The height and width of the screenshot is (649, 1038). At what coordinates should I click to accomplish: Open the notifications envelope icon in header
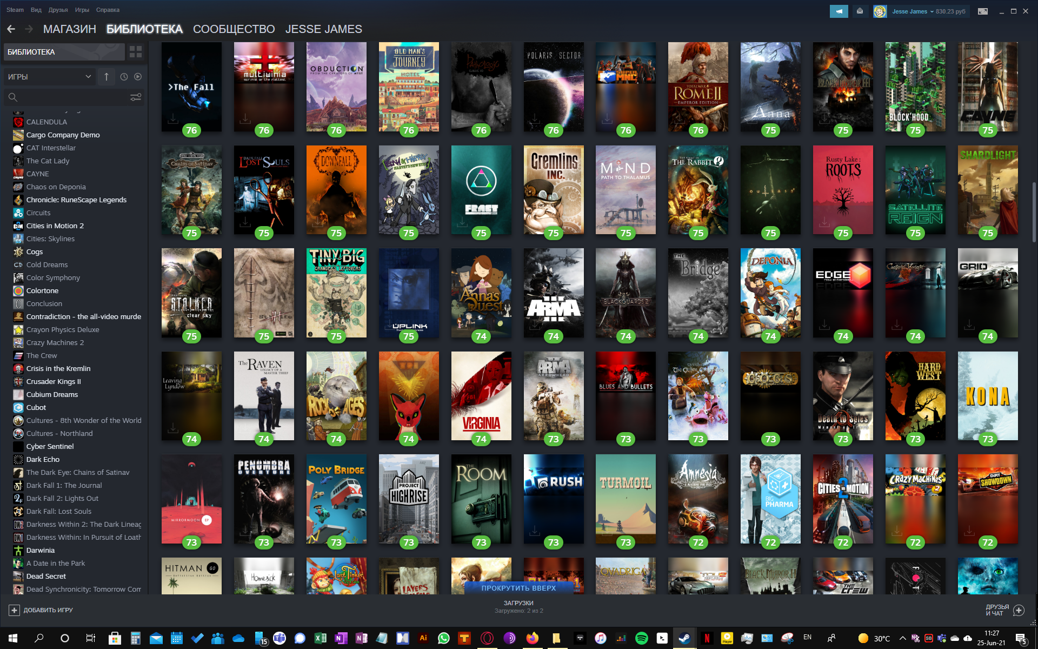pyautogui.click(x=860, y=11)
